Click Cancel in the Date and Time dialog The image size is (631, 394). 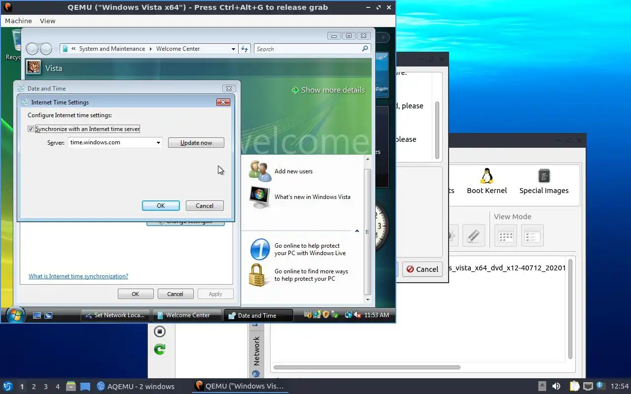[175, 294]
